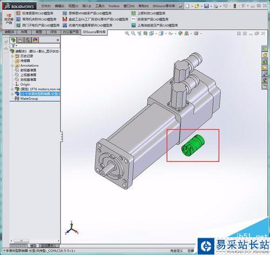Screen dimensions: 270x255
Task: Open 上海油威液压产品CAD模型库
Action: [x=154, y=25]
